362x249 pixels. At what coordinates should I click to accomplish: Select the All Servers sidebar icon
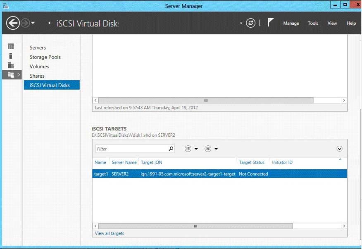[11, 65]
